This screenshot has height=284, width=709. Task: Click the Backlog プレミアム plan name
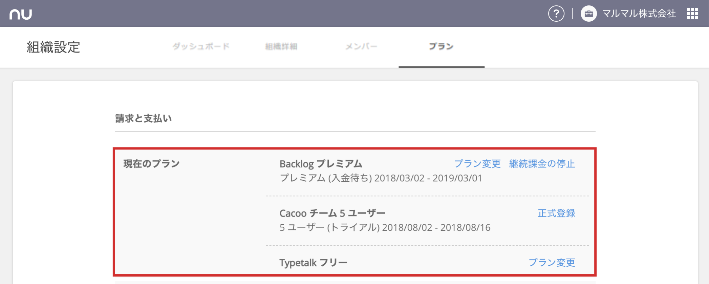(321, 164)
